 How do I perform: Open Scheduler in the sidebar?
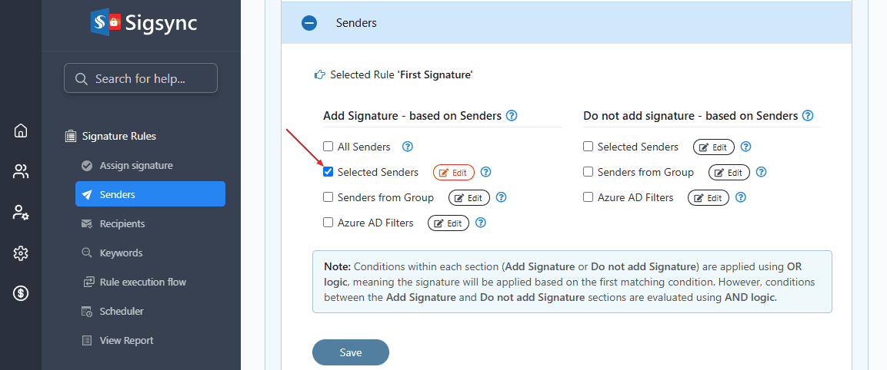122,312
